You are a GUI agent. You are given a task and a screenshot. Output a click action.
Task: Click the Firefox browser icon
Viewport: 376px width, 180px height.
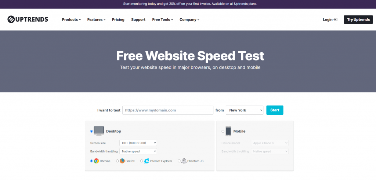122,161
